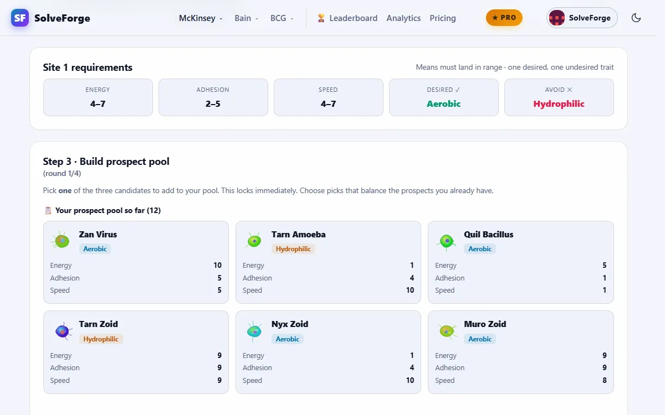The image size is (665, 415).
Task: Click the Site 1 requirements heading
Action: pyautogui.click(x=88, y=68)
